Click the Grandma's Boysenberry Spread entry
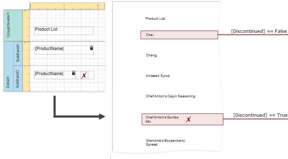Viewport: 288px width, 159px height. 165,142
